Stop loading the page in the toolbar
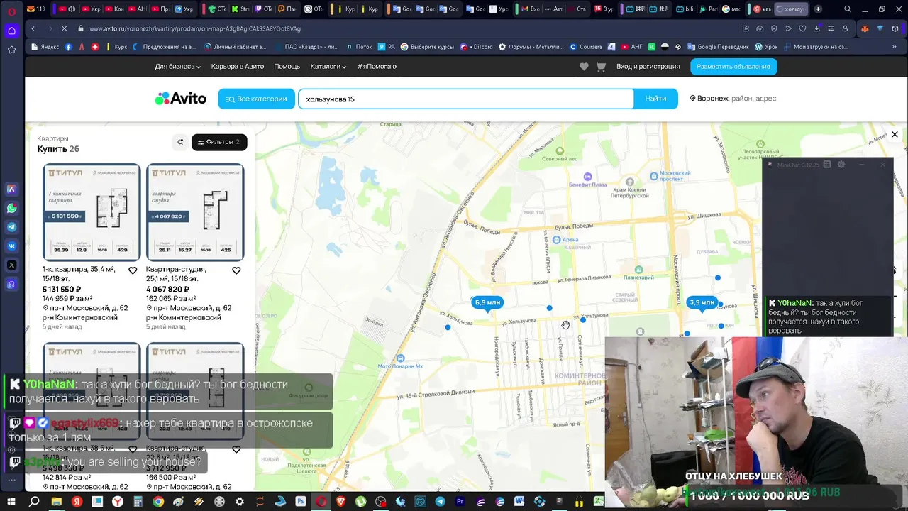908x511 pixels. click(x=63, y=28)
